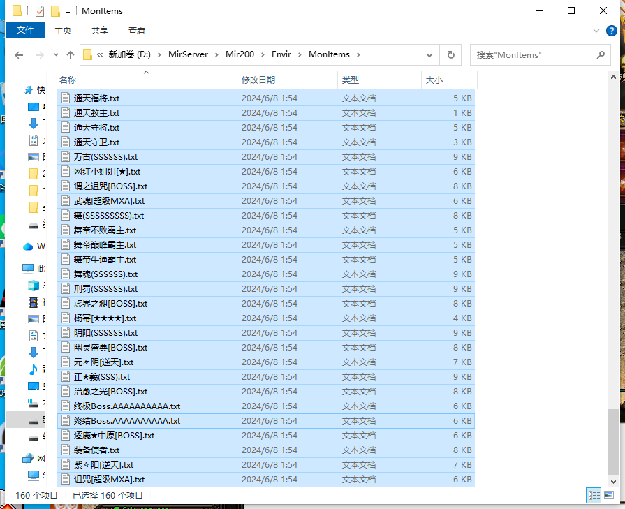Select file 幽灵盛典[BOSS].txt

tap(266, 348)
